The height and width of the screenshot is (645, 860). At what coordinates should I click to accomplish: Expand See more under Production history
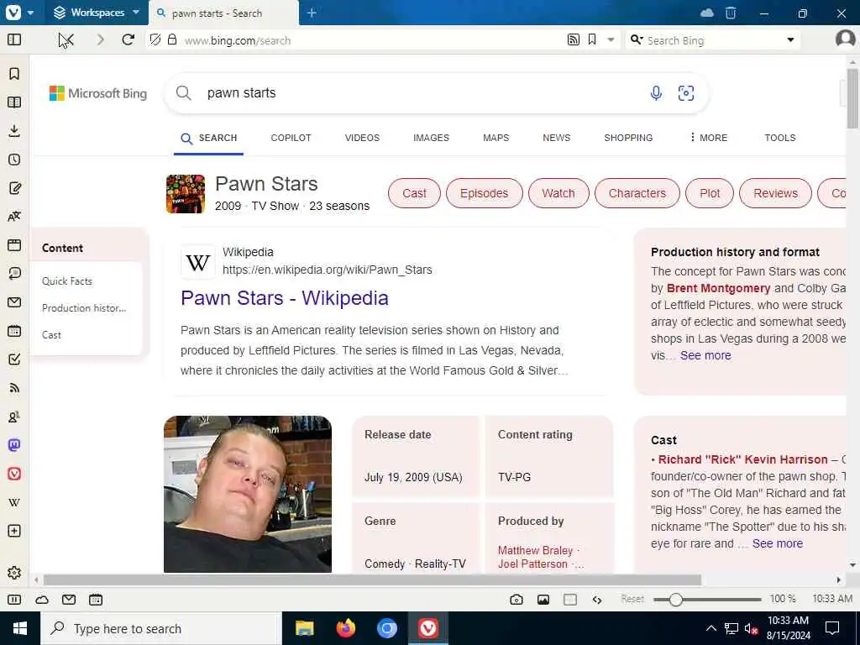(x=705, y=355)
